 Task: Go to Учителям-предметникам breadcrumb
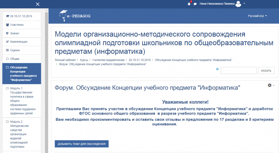(x=108, y=60)
